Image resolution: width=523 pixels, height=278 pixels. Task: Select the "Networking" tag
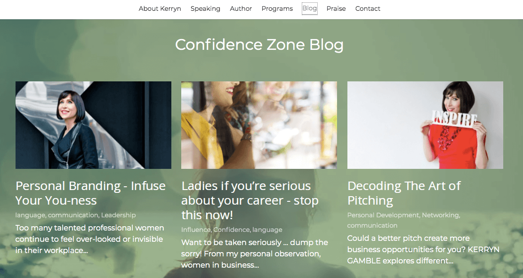pyautogui.click(x=440, y=215)
